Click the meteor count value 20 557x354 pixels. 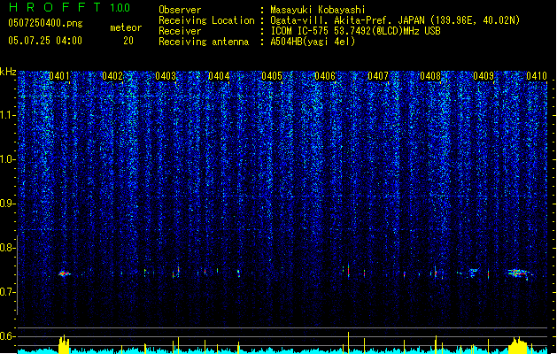128,41
